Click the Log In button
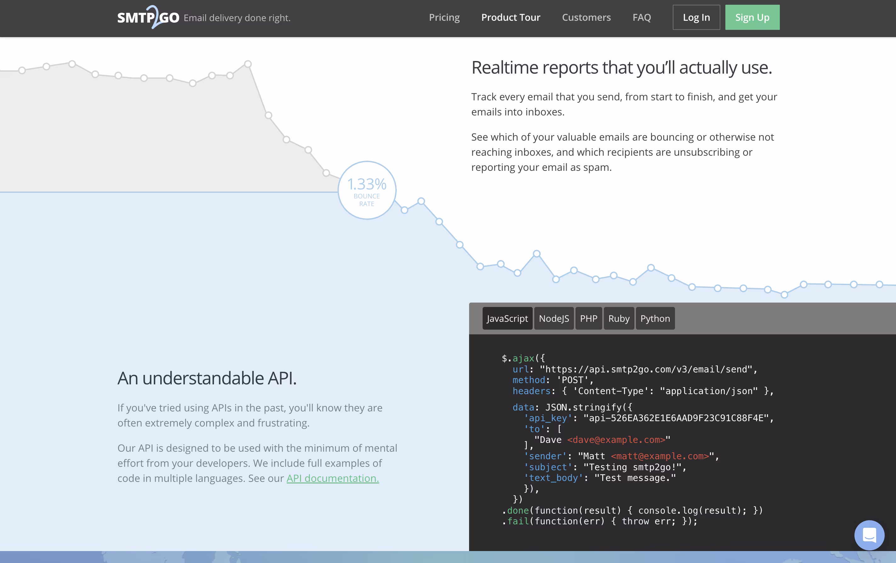 point(696,18)
